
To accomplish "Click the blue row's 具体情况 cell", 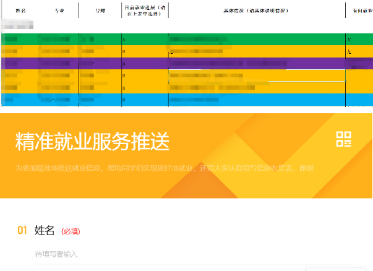I will 256,99.
